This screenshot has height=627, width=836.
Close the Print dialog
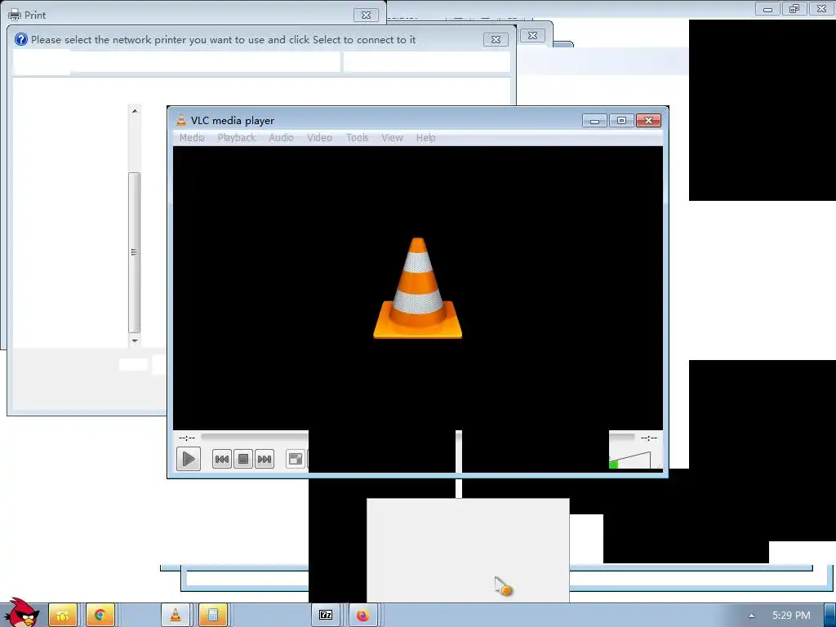pos(366,15)
